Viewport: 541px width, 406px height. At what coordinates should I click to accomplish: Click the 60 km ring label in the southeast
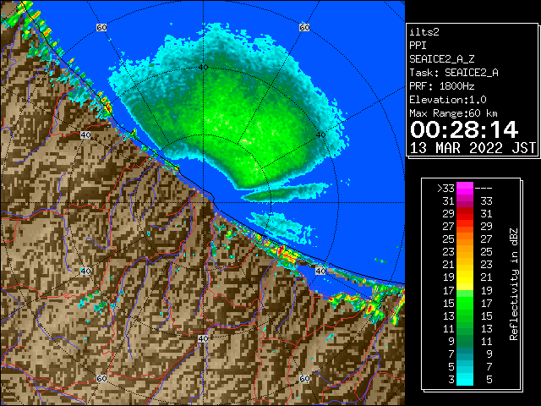(304, 379)
